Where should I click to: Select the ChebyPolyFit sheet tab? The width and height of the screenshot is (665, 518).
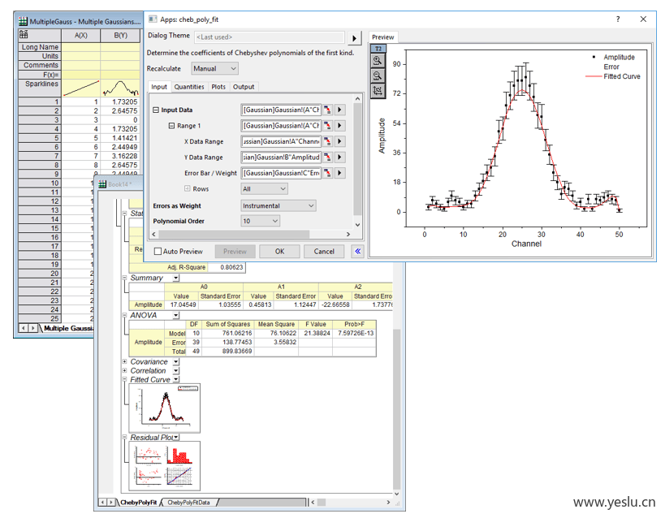pyautogui.click(x=139, y=503)
